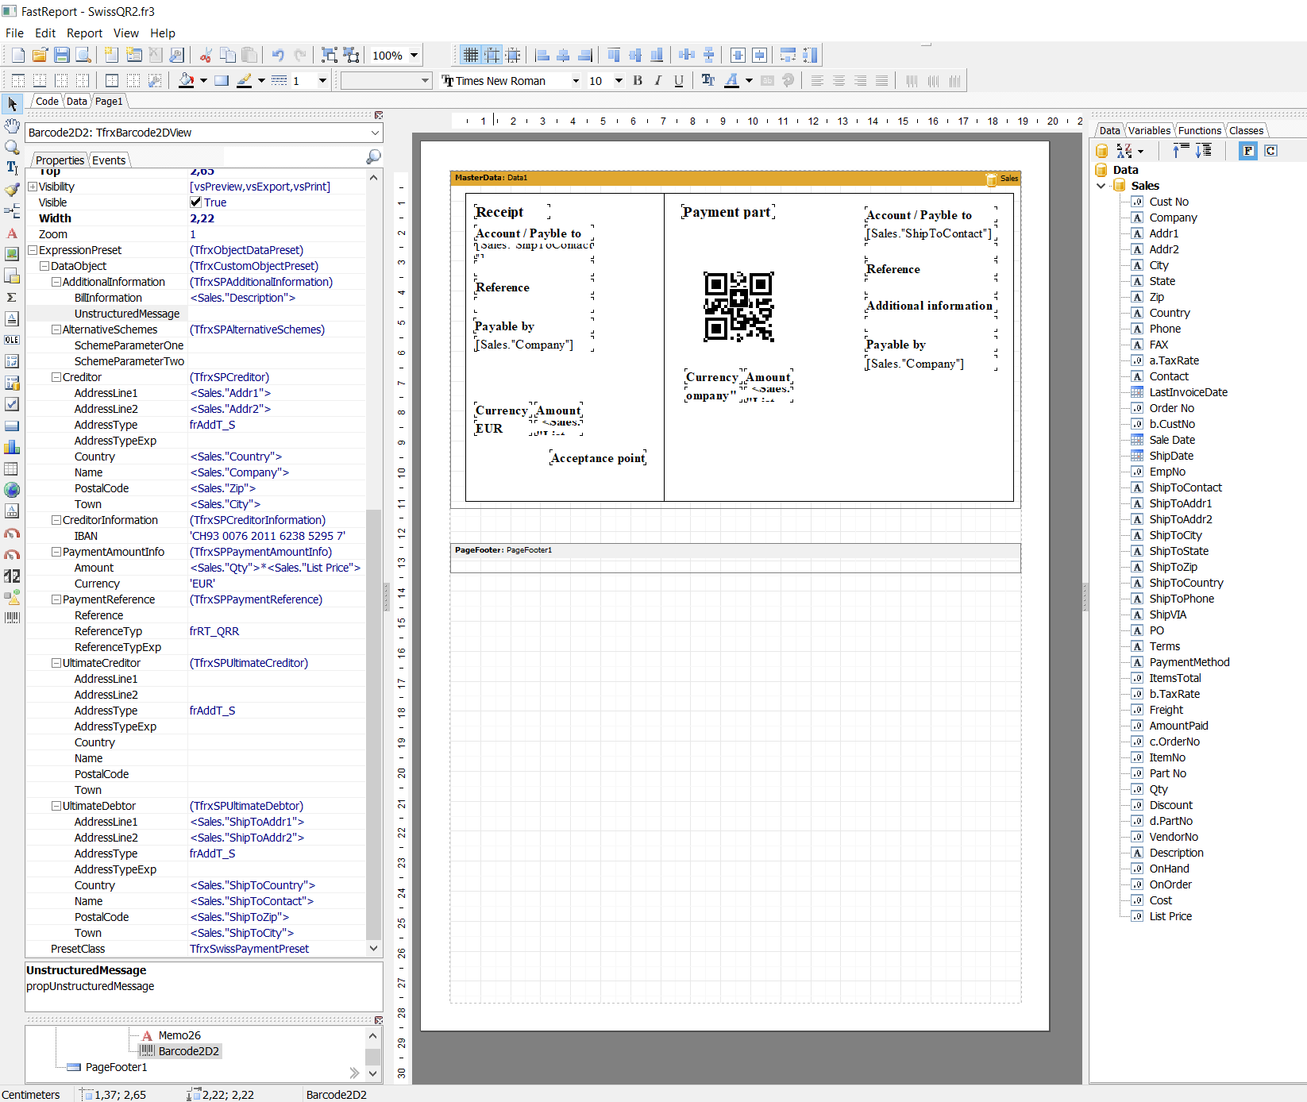Select the object pointer tool
1307x1102 pixels.
pyautogui.click(x=12, y=104)
